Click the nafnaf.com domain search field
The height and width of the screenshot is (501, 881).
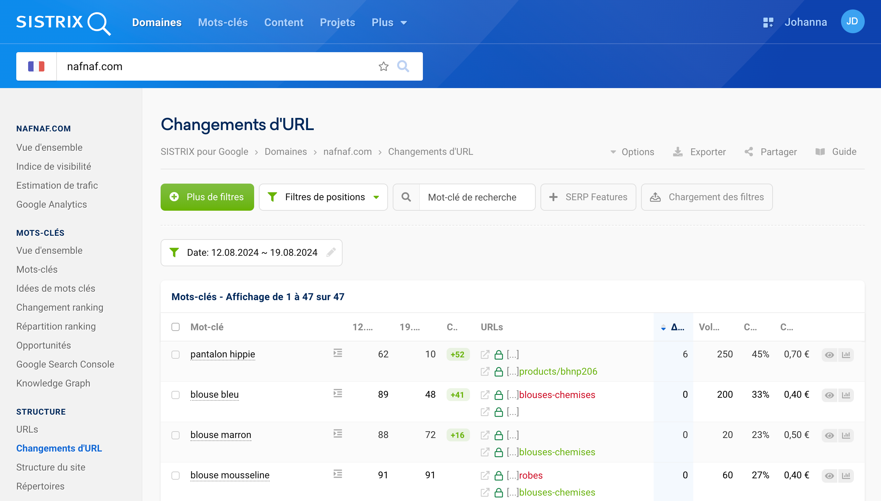217,66
